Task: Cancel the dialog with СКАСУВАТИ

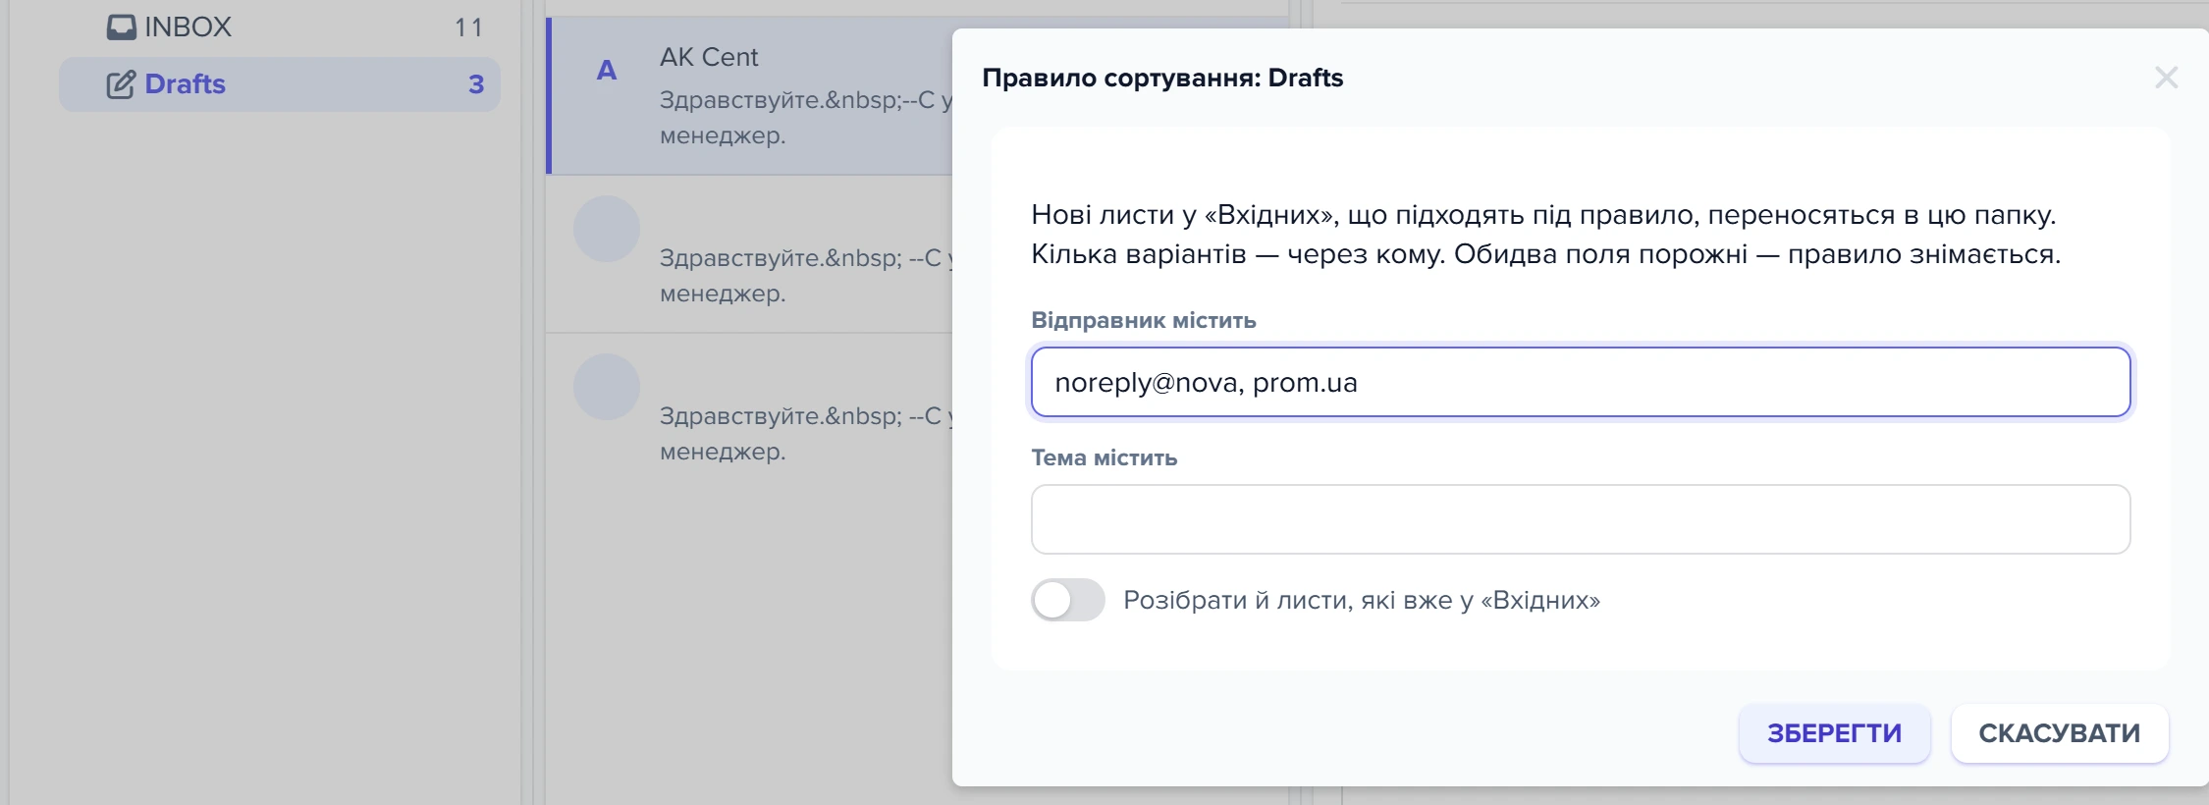Action: tap(2060, 733)
